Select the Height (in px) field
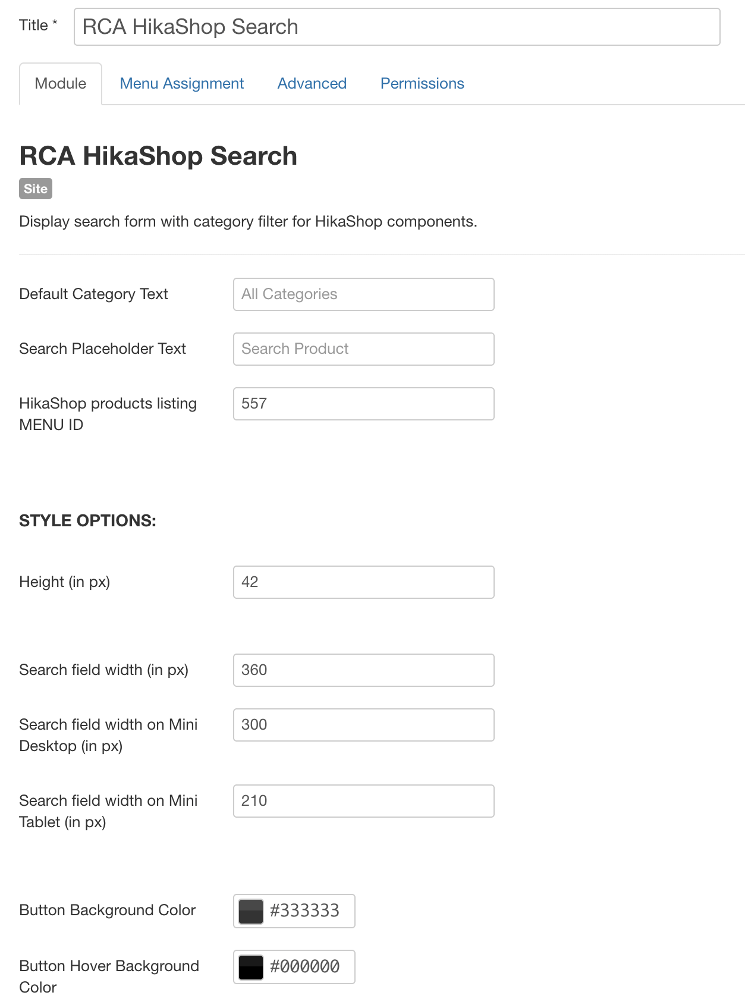The height and width of the screenshot is (1008, 745). click(364, 582)
